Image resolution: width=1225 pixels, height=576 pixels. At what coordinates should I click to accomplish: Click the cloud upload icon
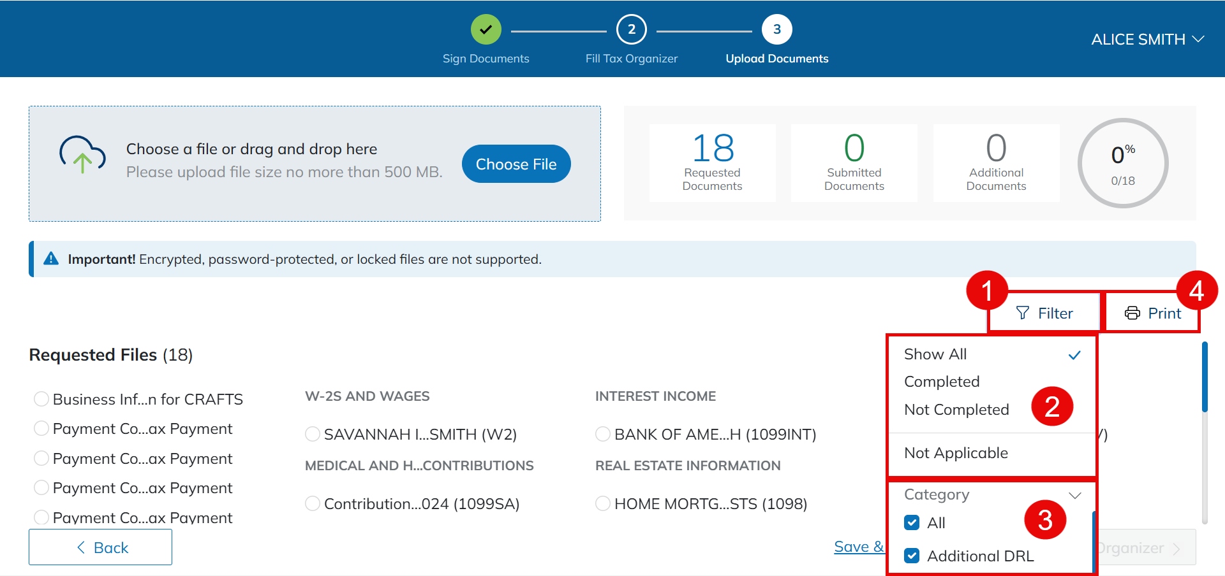[82, 155]
